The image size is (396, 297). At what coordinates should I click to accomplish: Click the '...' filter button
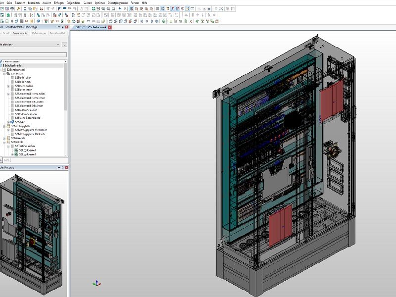point(65,45)
